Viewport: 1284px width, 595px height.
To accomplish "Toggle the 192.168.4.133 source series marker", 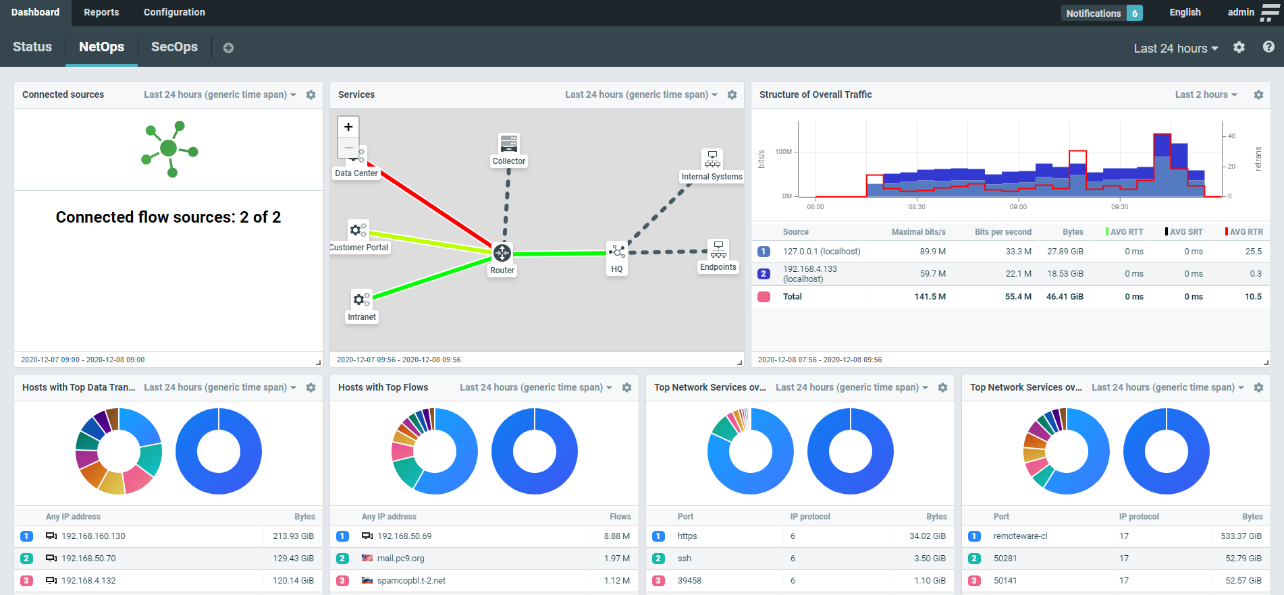I will click(x=764, y=274).
